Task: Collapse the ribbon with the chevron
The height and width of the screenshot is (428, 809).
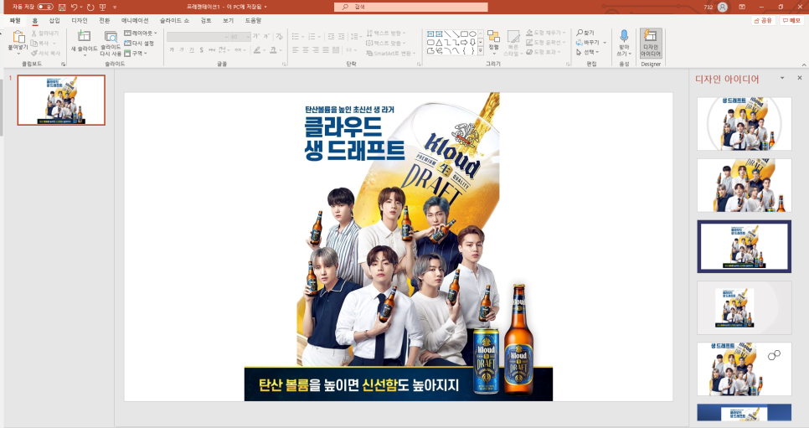Action: click(x=804, y=64)
